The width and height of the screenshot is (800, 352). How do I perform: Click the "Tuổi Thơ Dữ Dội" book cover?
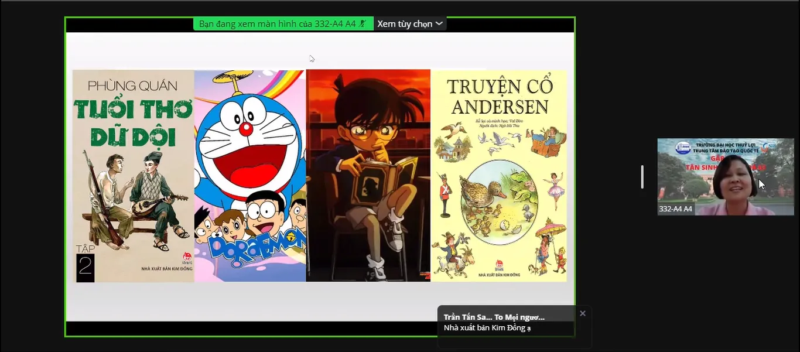pos(133,176)
